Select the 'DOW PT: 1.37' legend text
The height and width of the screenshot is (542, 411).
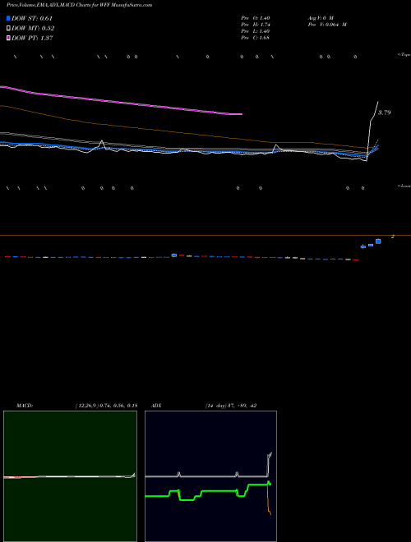[x=32, y=39]
